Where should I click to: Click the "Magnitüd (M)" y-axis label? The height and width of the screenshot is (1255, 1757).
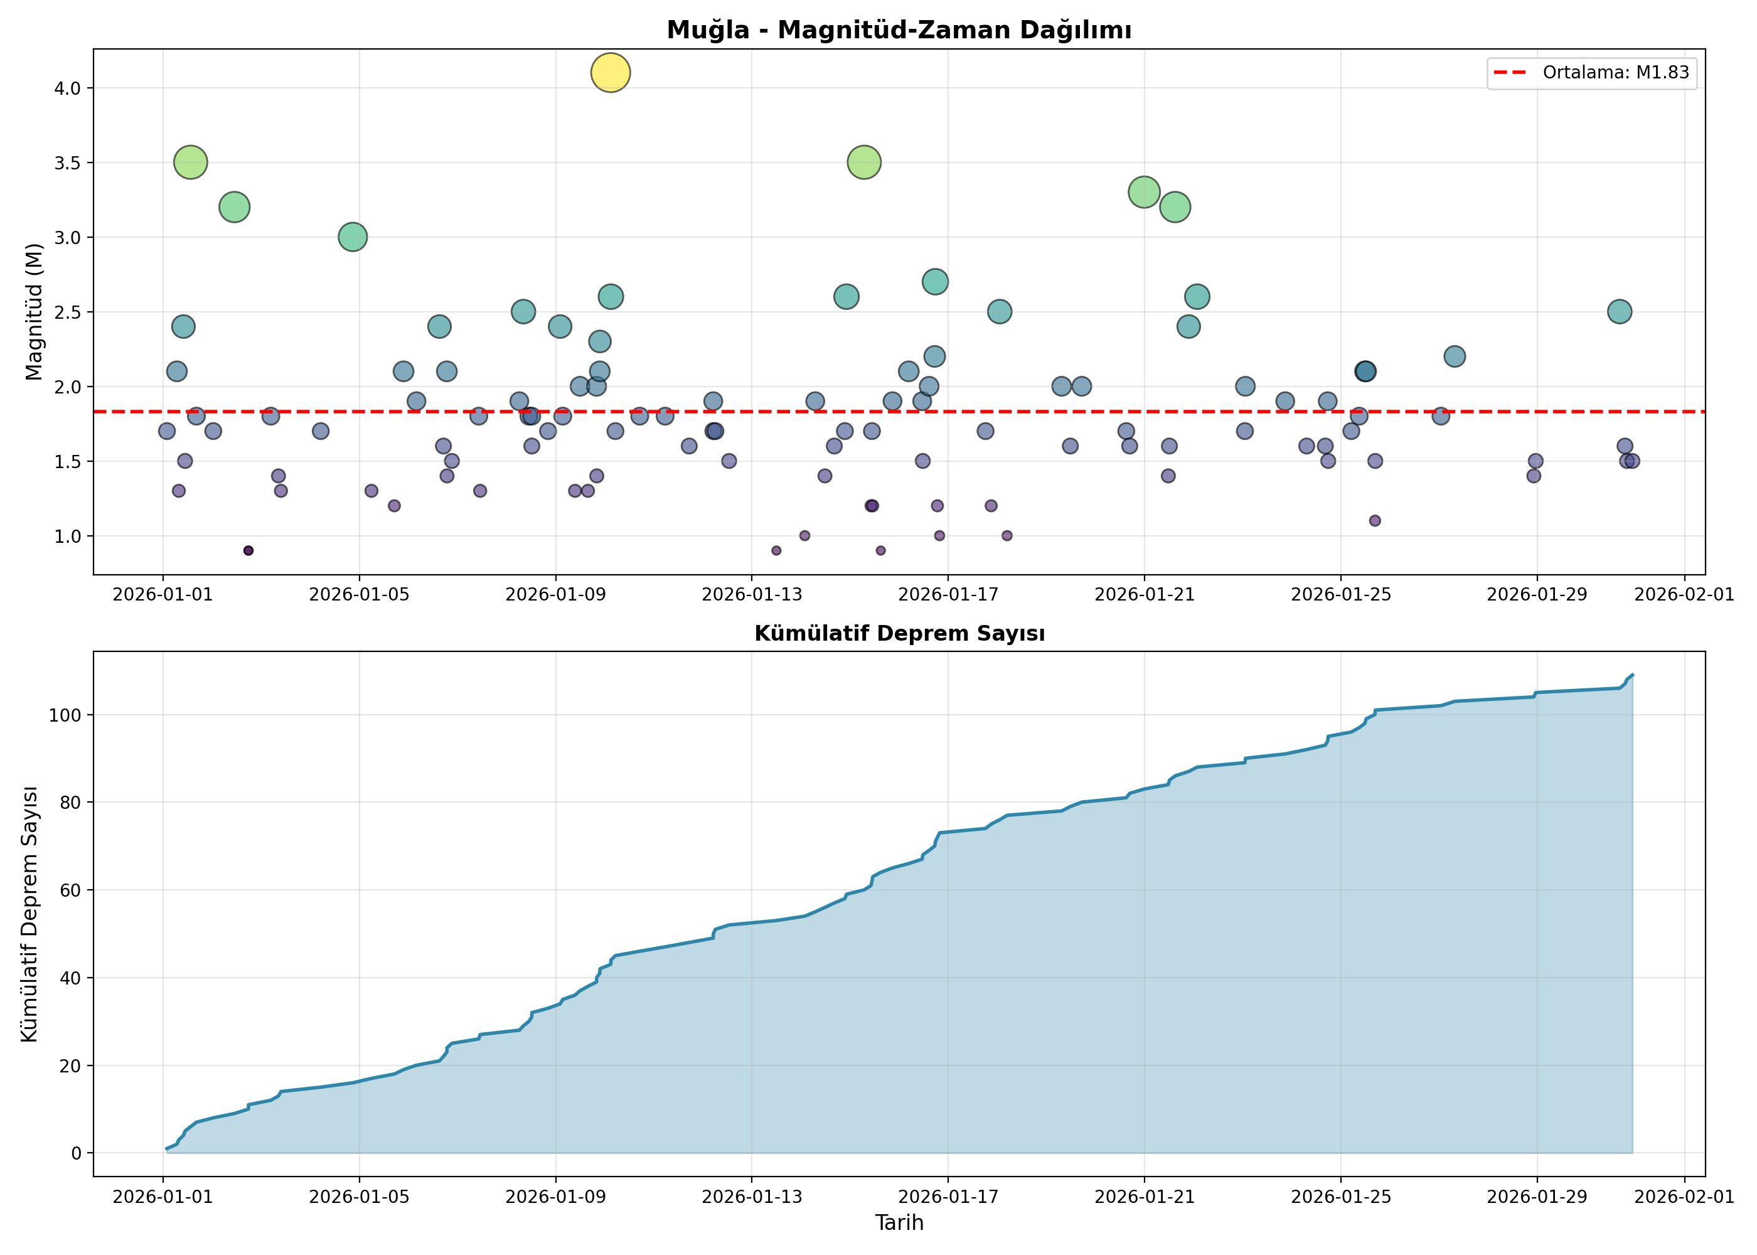pos(33,312)
